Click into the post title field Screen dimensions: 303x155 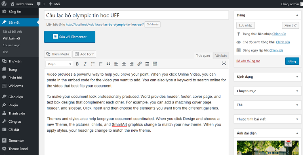pyautogui.click(x=137, y=15)
